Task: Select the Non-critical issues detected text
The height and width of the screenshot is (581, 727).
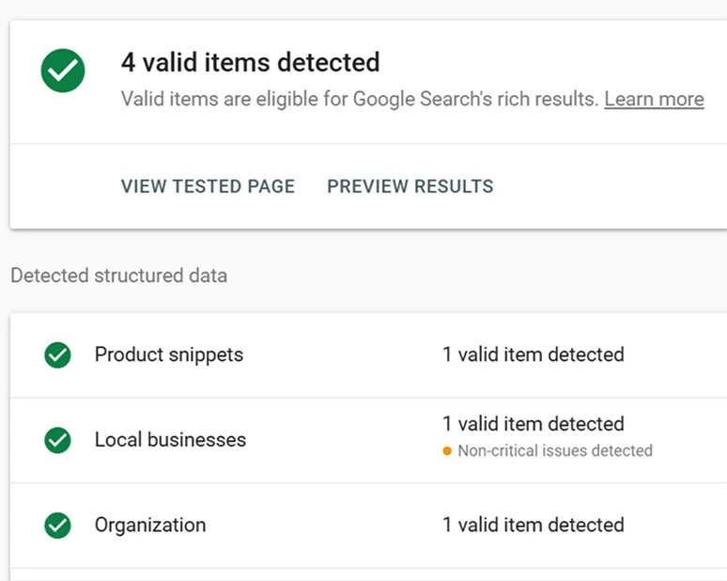Action: pyautogui.click(x=554, y=451)
